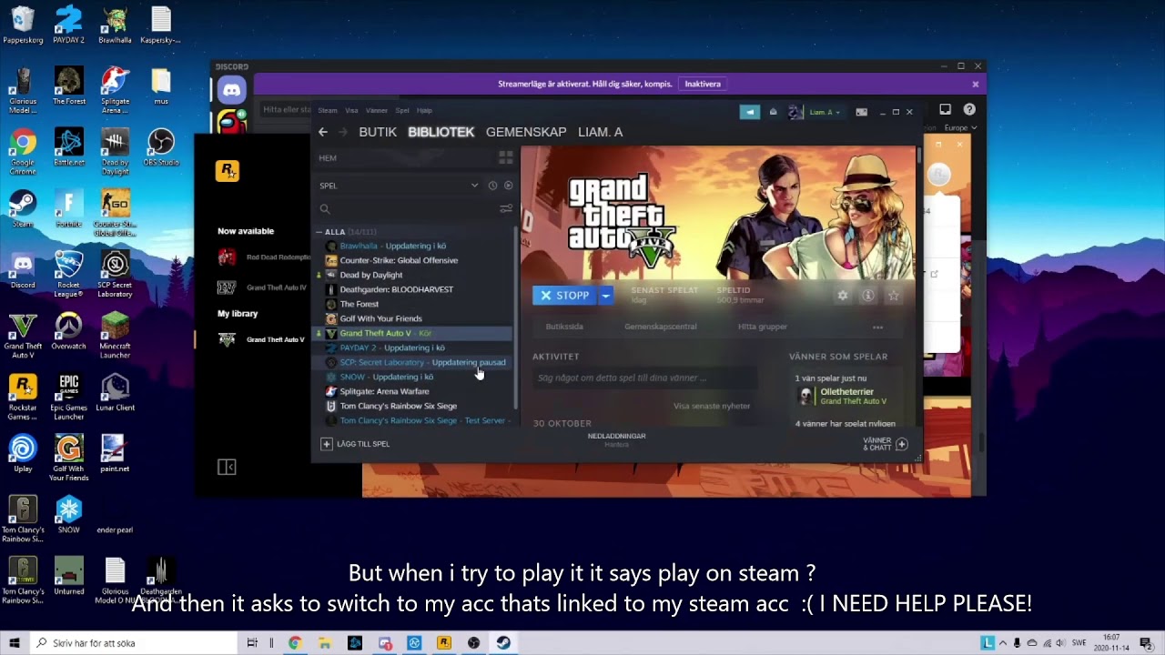Viewport: 1165px width, 655px height.
Task: Click the Lägg till spel plus icon
Action: pos(327,444)
